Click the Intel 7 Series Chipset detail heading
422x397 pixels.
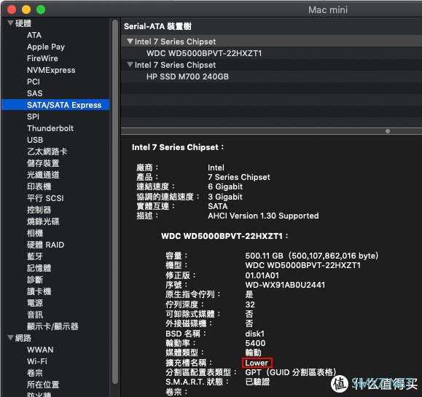pyautogui.click(x=178, y=147)
